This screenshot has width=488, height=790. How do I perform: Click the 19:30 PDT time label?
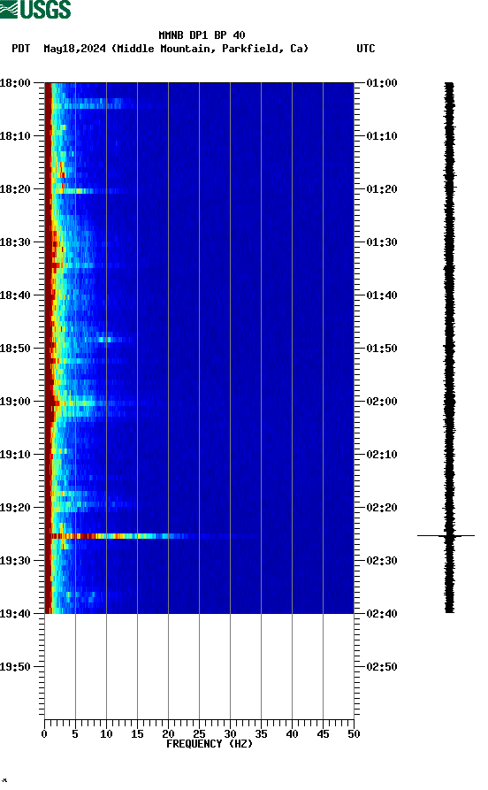(x=15, y=561)
